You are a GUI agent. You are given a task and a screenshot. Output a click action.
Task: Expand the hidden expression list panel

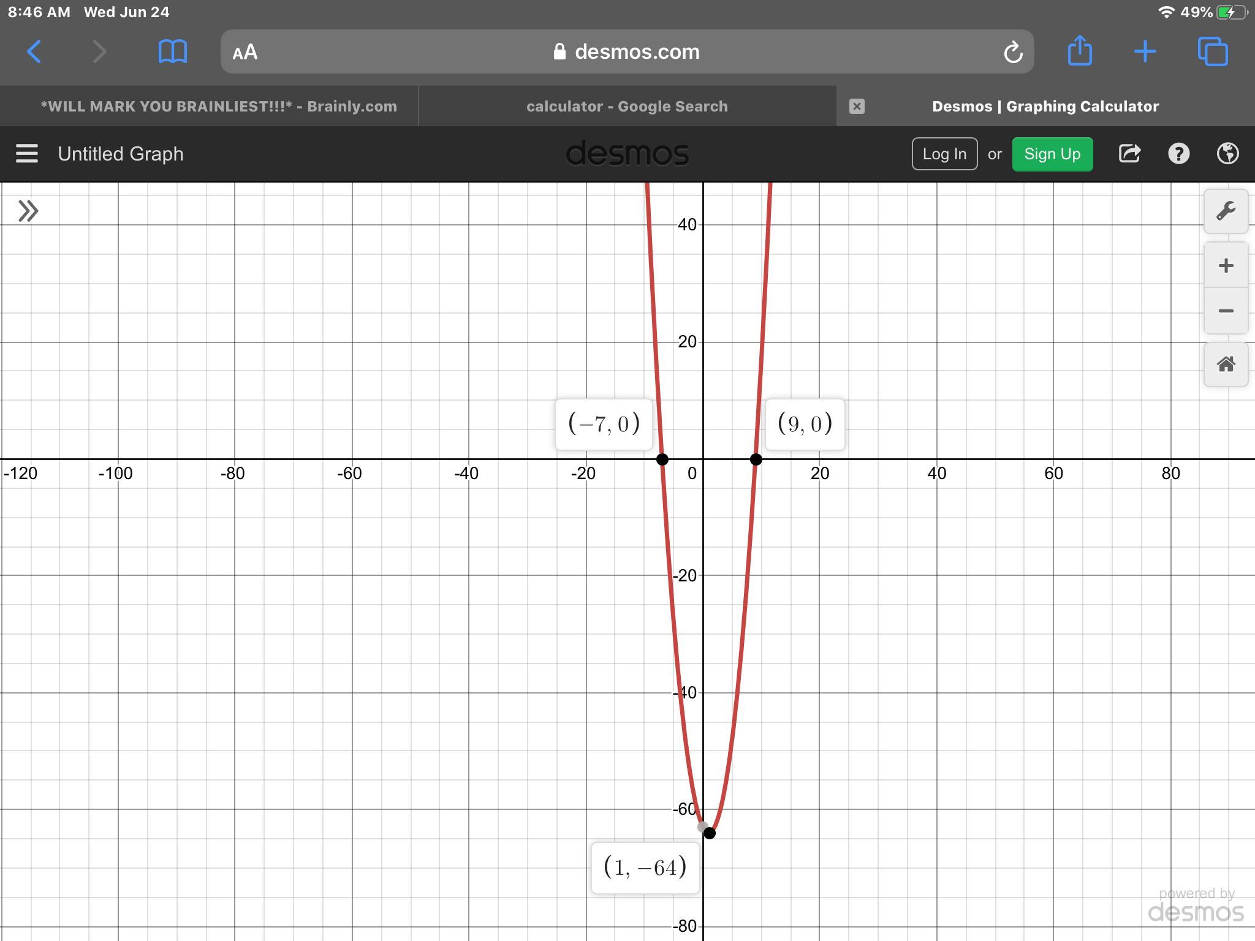(x=28, y=211)
